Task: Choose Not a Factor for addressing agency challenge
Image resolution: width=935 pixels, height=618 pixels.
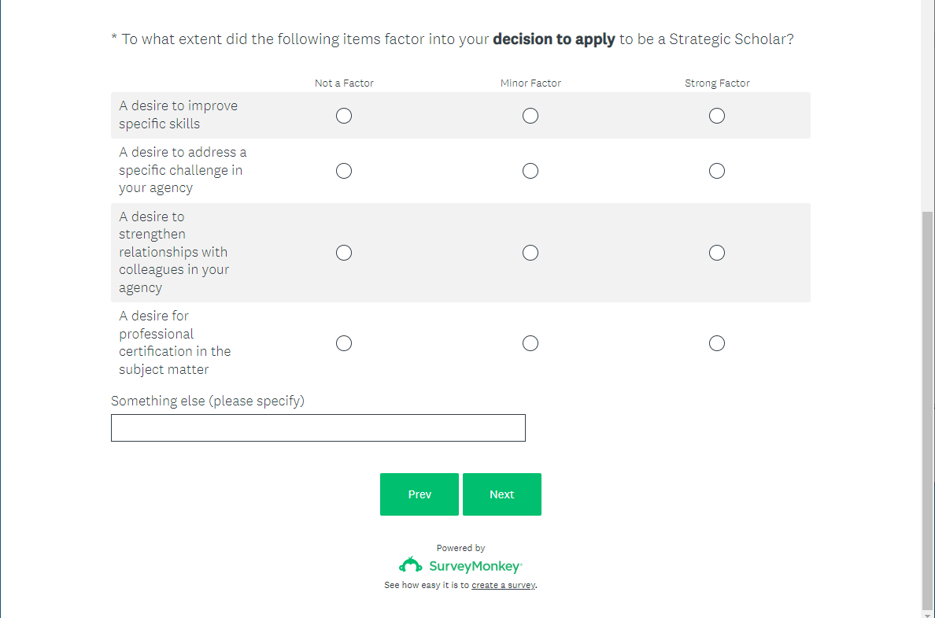Action: 344,171
